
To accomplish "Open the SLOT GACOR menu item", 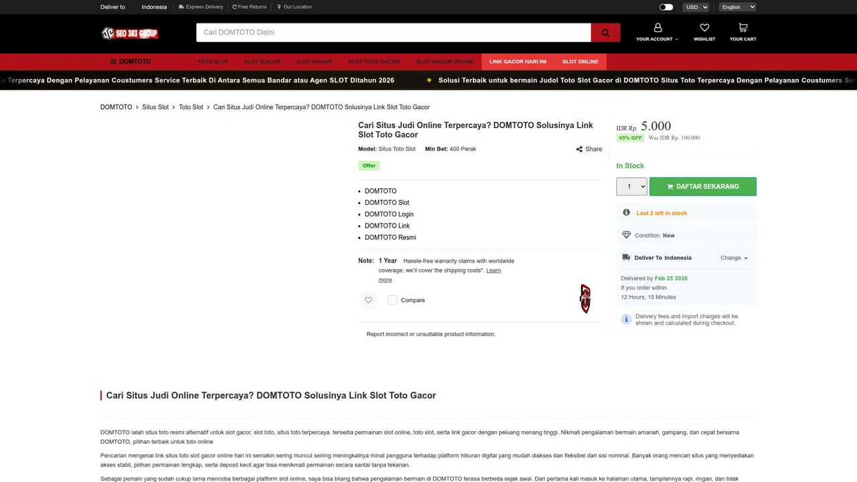I will [262, 62].
